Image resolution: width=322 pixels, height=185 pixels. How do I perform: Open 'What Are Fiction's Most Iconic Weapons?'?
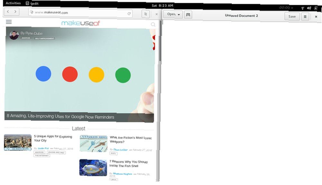point(131,140)
